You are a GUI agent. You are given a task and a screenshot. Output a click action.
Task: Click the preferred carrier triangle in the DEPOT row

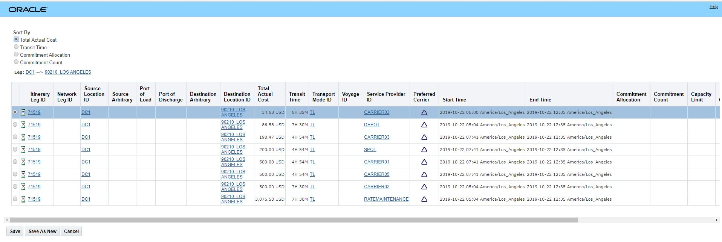(424, 125)
